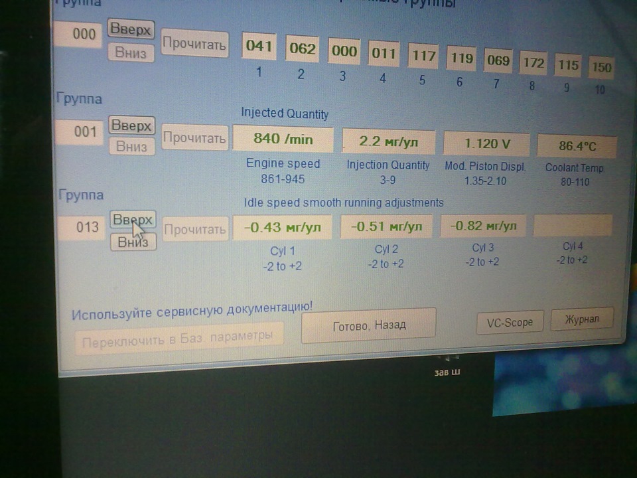The width and height of the screenshot is (637, 478).
Task: Click the 840 /min engine speed value
Action: coord(283,139)
